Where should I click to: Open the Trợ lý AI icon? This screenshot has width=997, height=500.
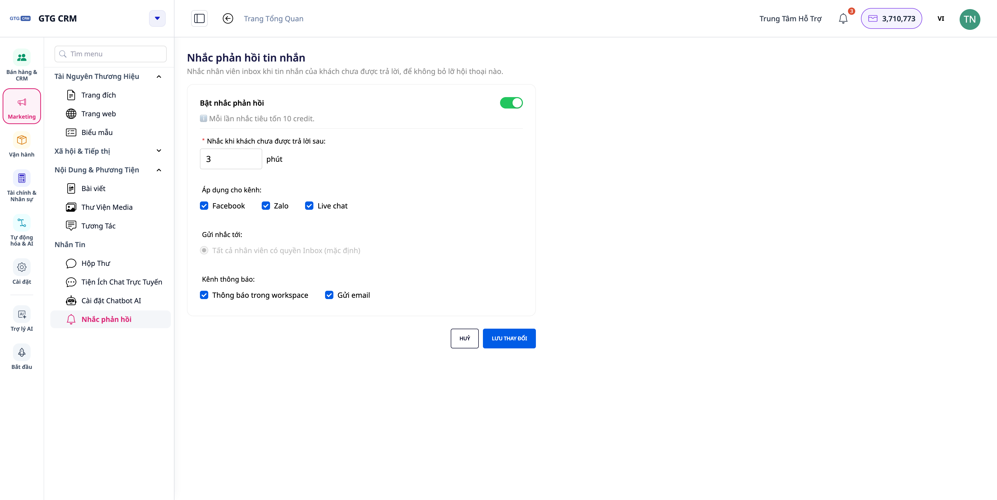click(22, 314)
